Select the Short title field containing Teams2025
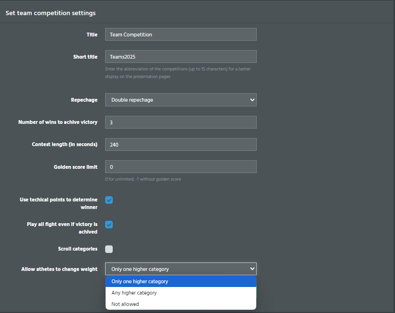395x313 pixels. pos(180,57)
